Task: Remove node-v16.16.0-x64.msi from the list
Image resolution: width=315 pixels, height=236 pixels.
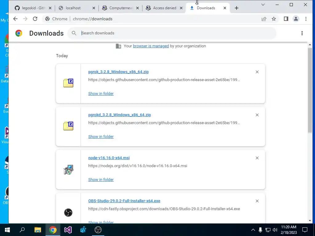Action: (x=257, y=158)
